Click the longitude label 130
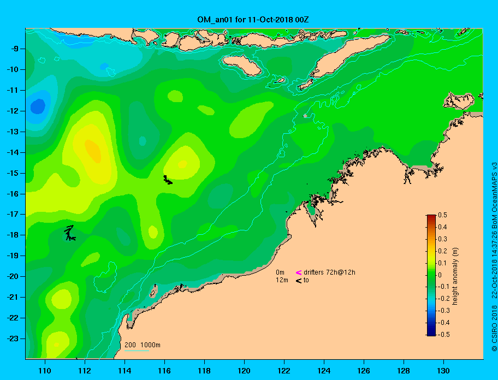Screen dimensions: 498x380 pos(443,371)
